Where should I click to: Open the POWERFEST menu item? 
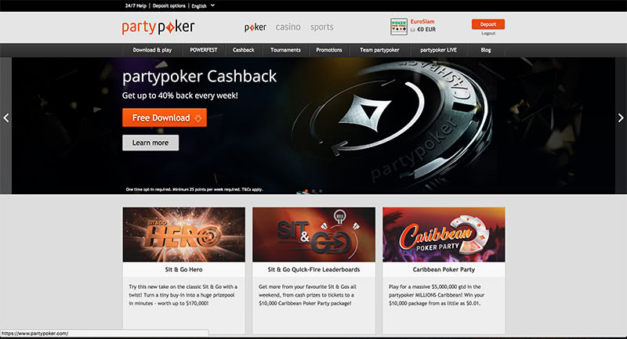coord(204,50)
